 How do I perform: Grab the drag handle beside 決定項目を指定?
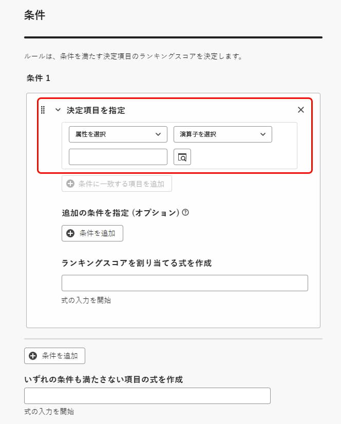(x=43, y=110)
